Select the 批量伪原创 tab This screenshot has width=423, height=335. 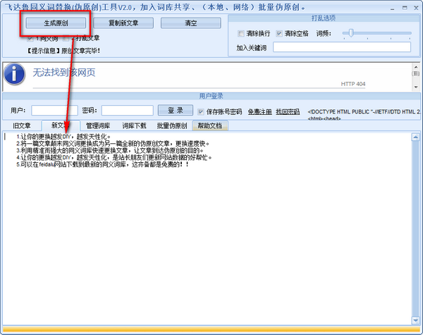[172, 126]
